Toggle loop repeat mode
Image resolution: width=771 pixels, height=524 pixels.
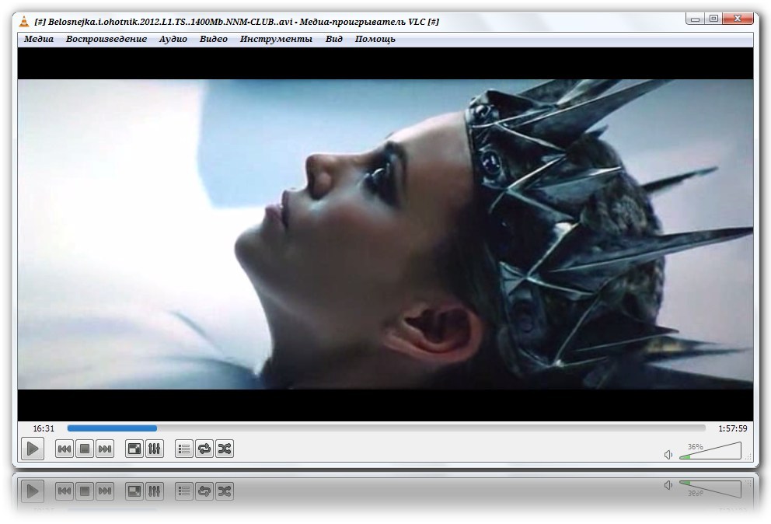click(x=204, y=449)
